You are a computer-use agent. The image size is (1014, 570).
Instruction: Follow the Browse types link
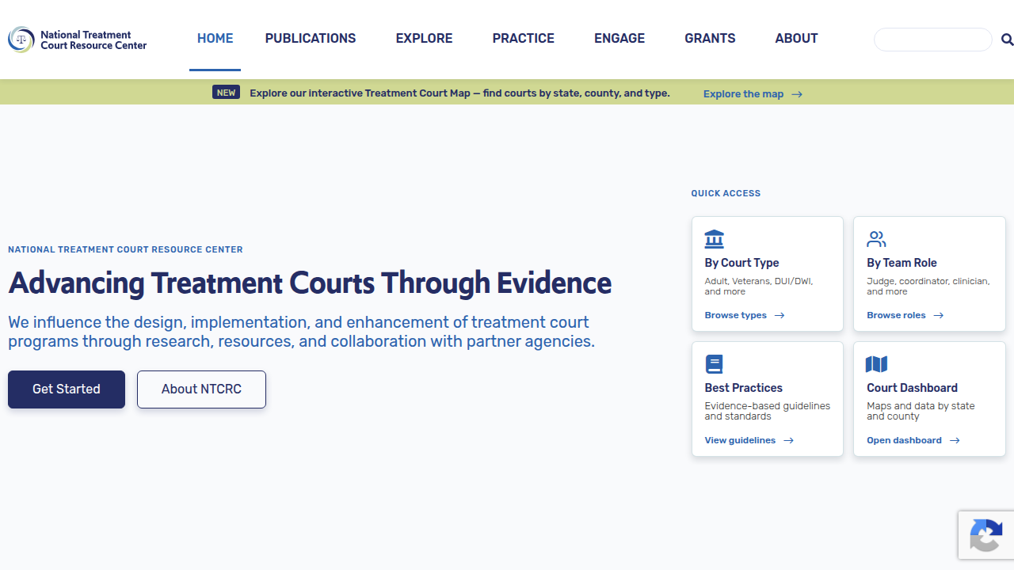[x=745, y=315]
